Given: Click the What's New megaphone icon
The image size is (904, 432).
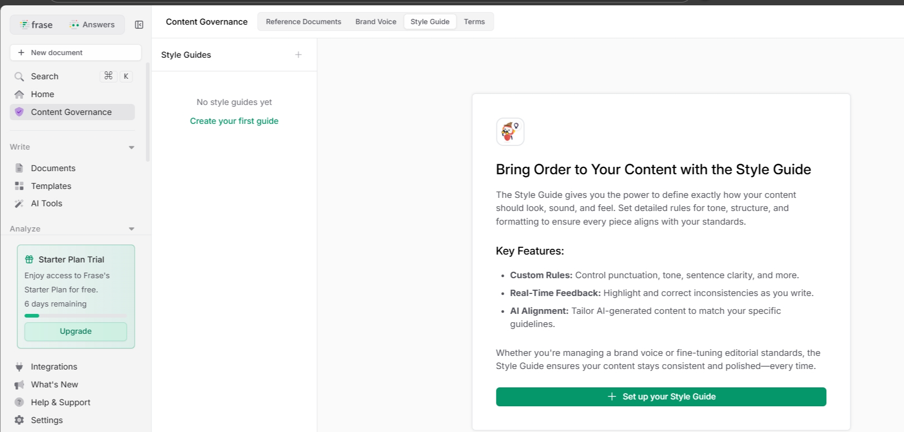Looking at the screenshot, I should point(19,385).
